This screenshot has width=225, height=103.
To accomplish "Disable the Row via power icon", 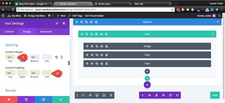I will click(x=101, y=34).
